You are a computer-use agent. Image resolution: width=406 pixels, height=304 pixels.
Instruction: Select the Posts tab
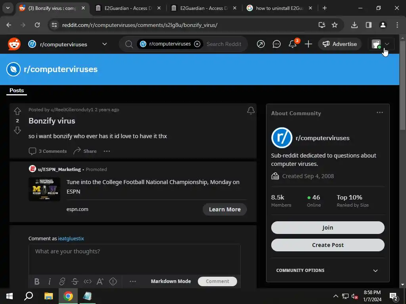[x=17, y=91]
